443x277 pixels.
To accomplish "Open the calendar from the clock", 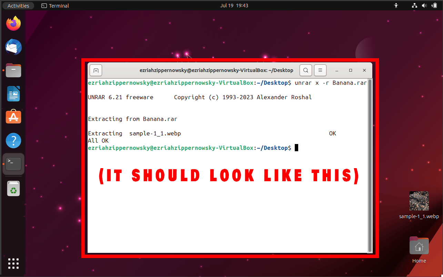I will pos(234,5).
